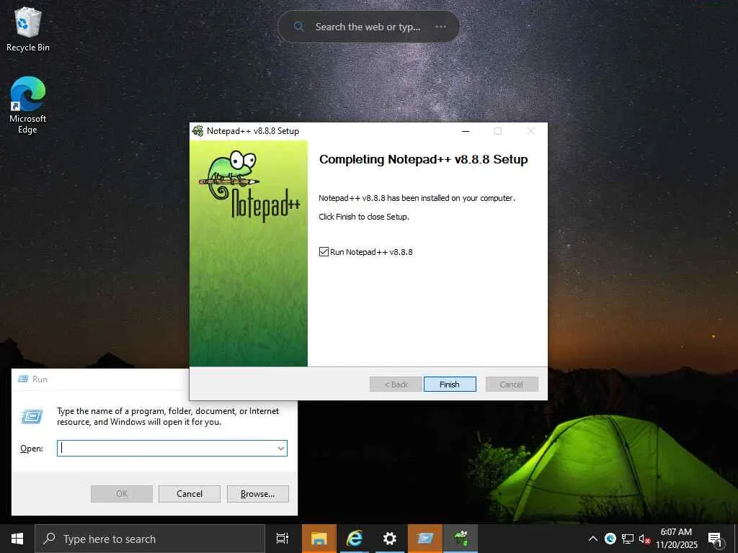This screenshot has width=738, height=553.
Task: Open Settings gear on the taskbar
Action: [x=390, y=539]
